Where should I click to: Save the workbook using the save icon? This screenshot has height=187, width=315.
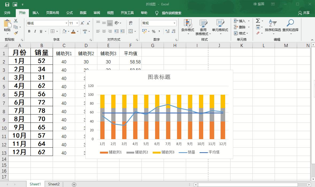point(7,5)
